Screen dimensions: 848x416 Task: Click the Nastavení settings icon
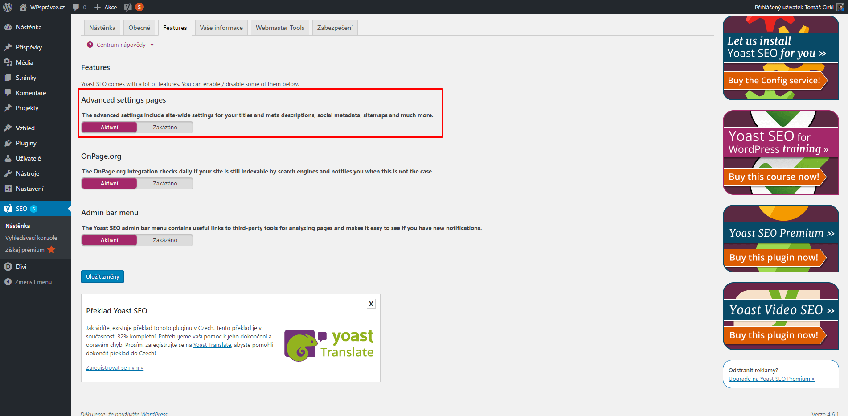click(8, 189)
